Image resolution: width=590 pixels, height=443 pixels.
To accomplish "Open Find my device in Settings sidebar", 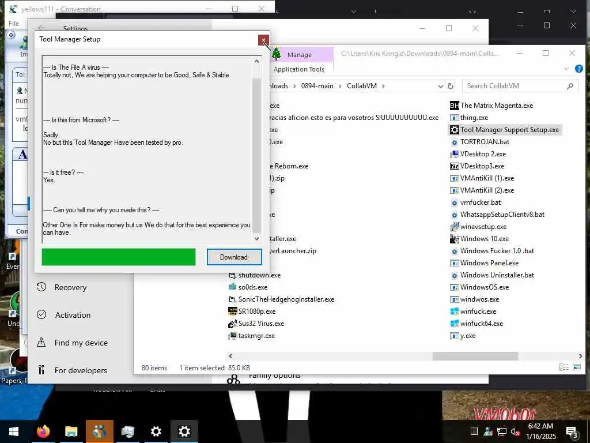I will pyautogui.click(x=81, y=343).
